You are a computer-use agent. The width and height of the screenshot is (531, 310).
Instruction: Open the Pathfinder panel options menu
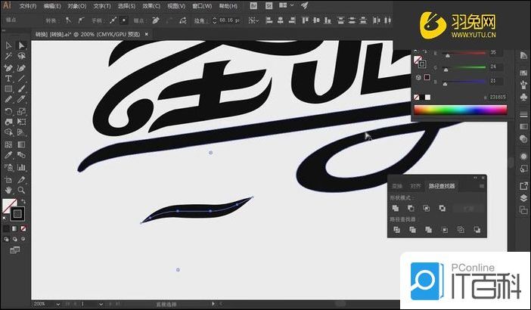coord(480,185)
